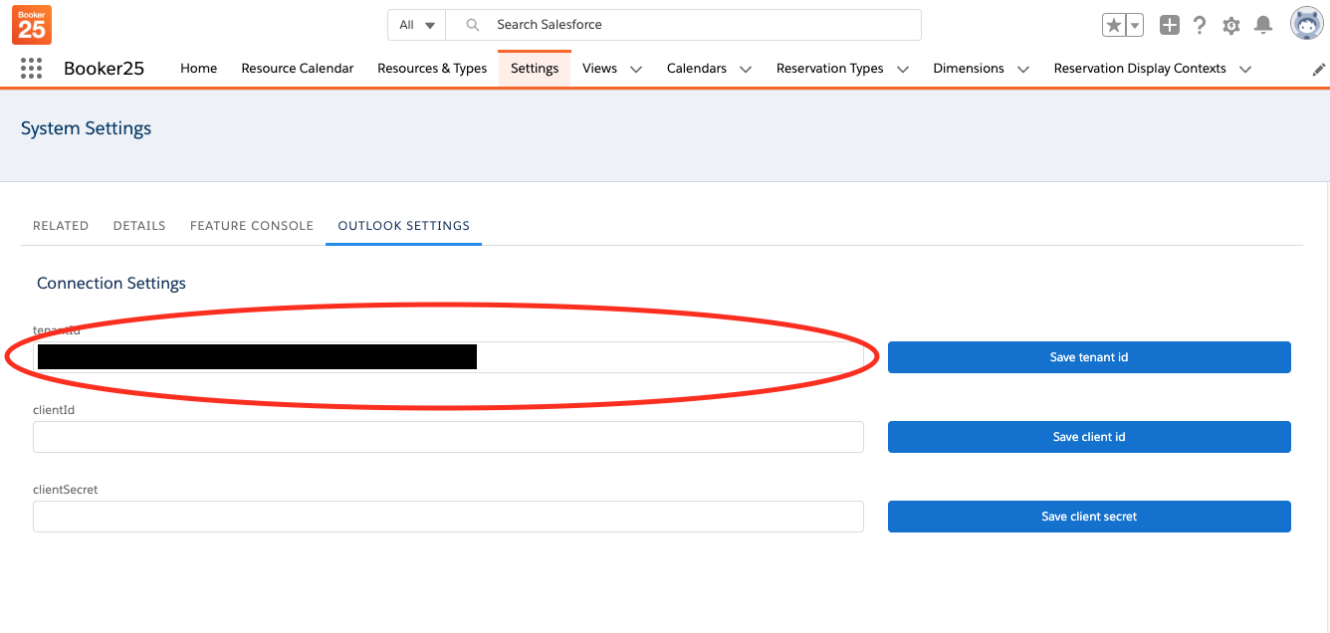Image resolution: width=1330 pixels, height=633 pixels.
Task: Open the Resource Calendar nav item
Action: pos(297,69)
